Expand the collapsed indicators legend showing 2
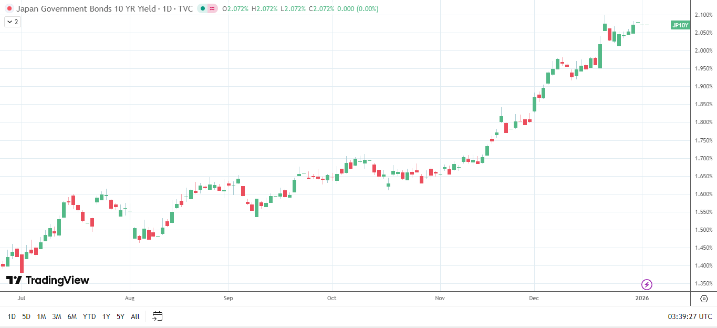This screenshot has width=717, height=328. point(13,22)
